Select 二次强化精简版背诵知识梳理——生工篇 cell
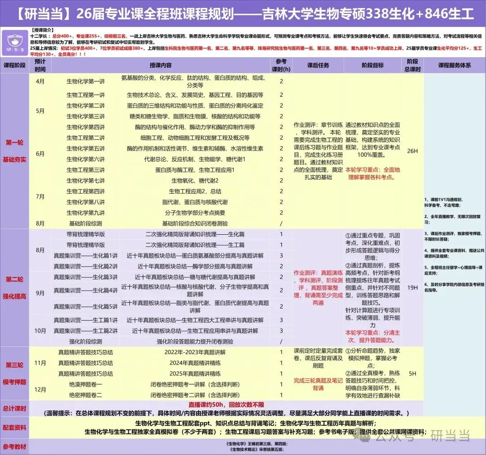The image size is (486, 455). [195, 245]
